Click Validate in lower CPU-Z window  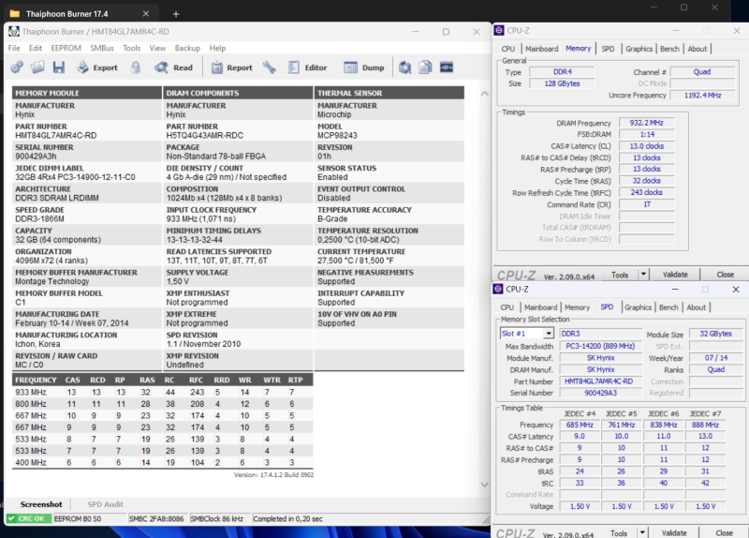click(x=674, y=532)
